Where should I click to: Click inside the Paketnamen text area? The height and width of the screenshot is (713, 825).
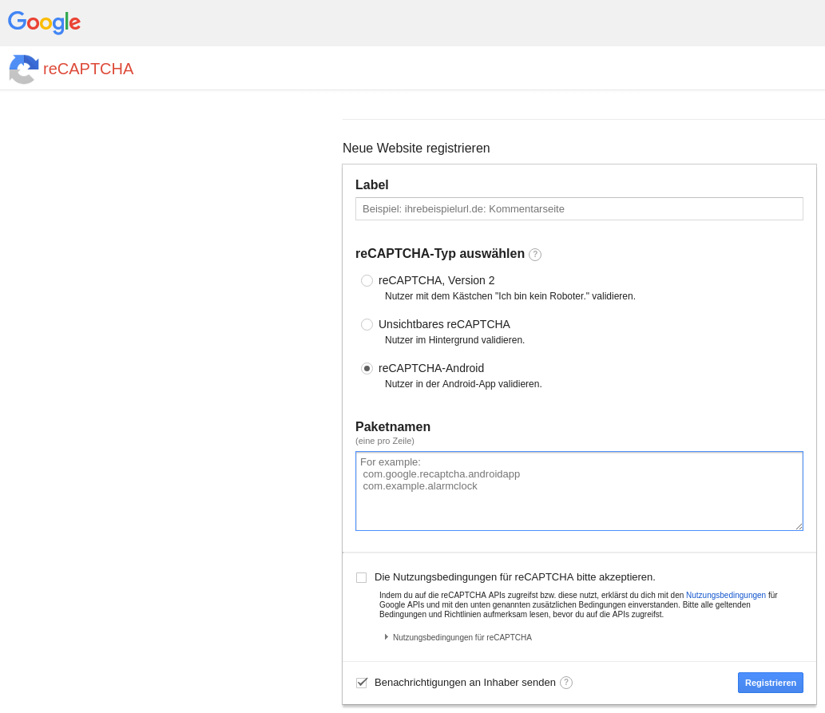[579, 503]
